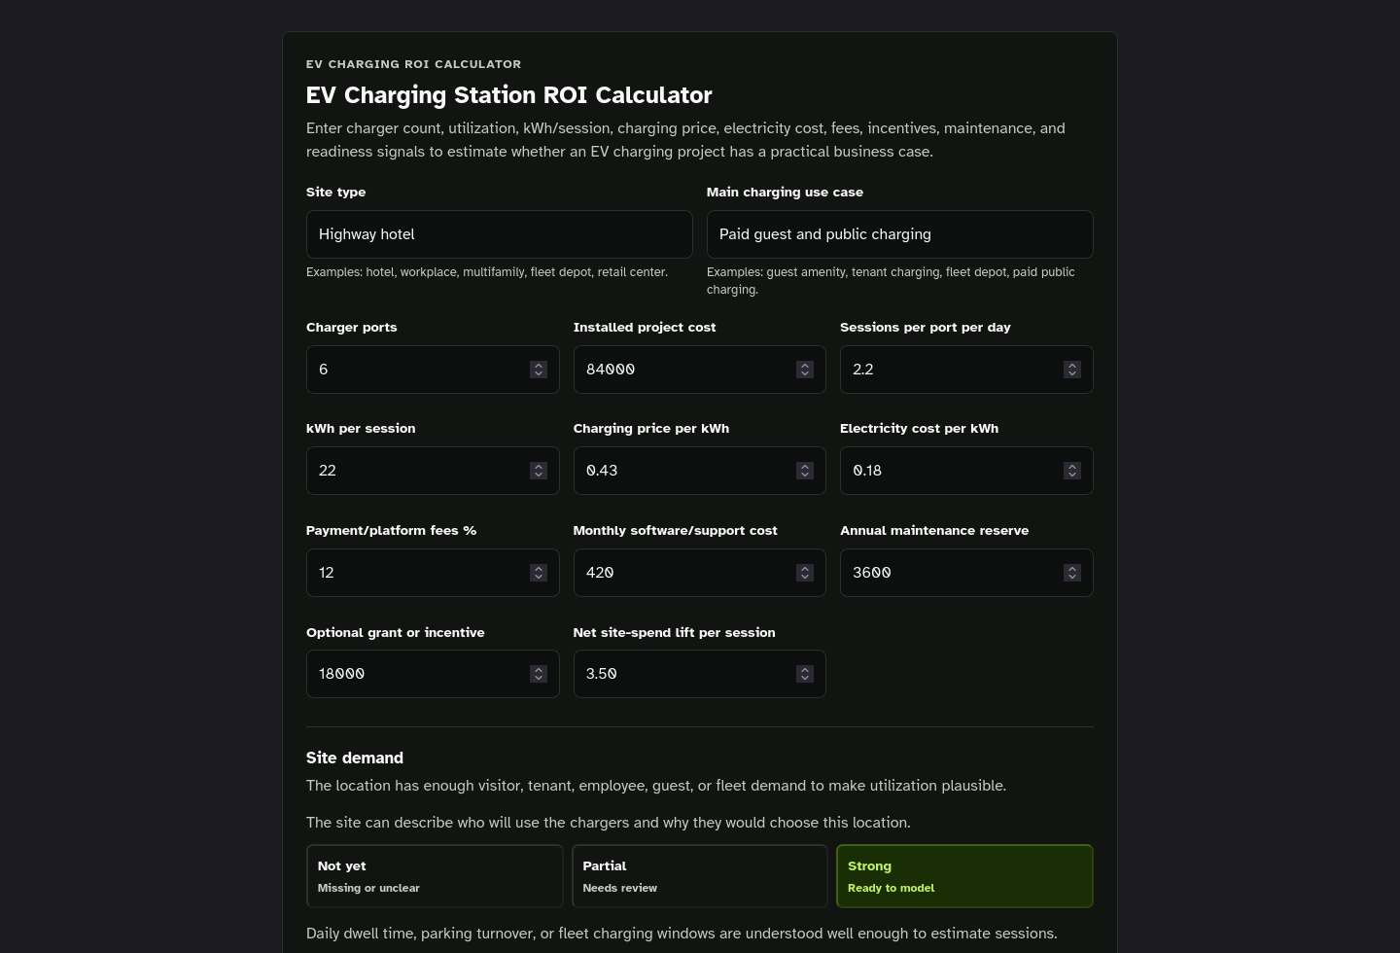Click the Net site-spend lift stepper
The height and width of the screenshot is (953, 1400).
point(805,674)
